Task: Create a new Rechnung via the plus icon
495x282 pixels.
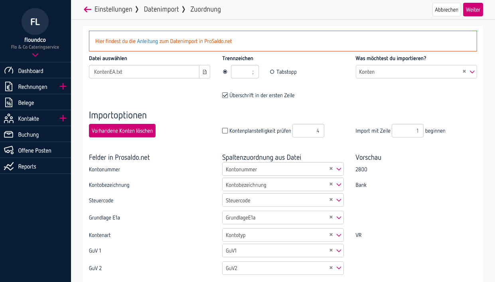Action: [63, 86]
